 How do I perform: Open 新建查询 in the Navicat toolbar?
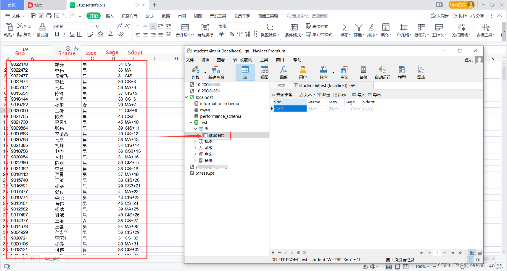tap(216, 72)
